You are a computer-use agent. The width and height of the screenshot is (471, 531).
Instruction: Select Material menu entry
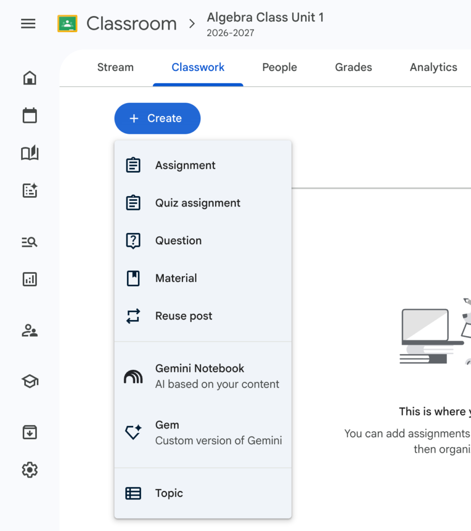click(x=203, y=278)
